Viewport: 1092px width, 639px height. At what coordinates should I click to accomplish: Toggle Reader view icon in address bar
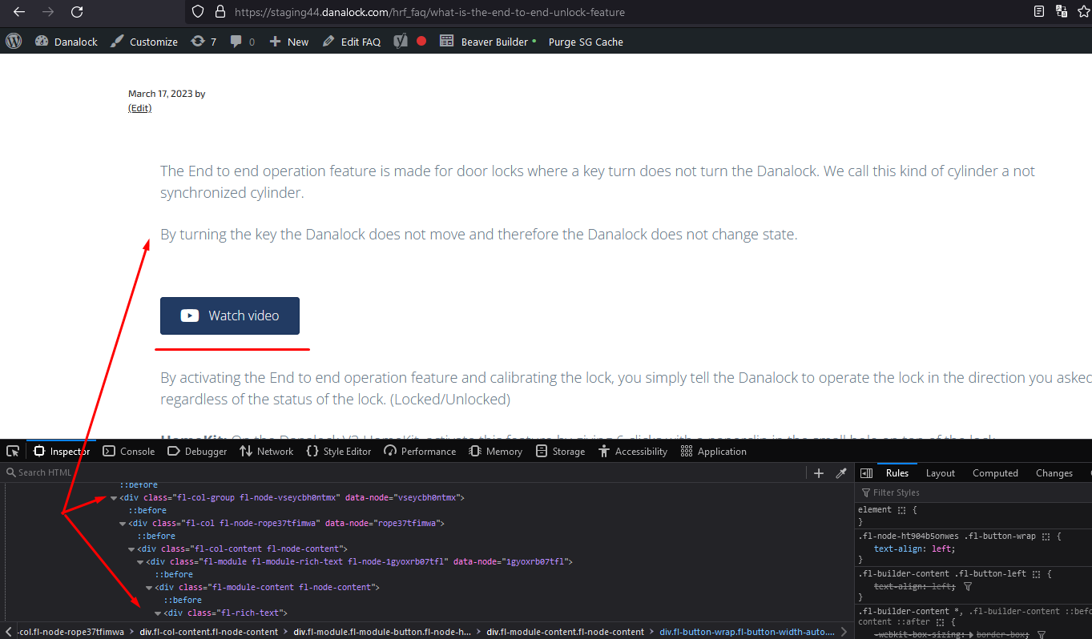click(1039, 11)
